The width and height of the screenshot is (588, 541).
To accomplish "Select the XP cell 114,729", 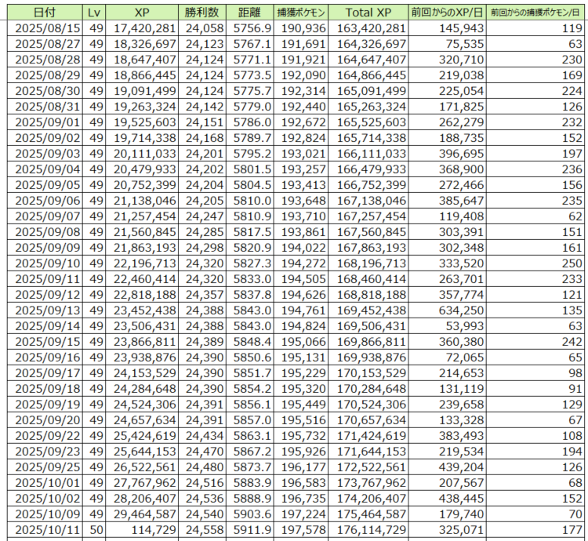I will point(142,532).
